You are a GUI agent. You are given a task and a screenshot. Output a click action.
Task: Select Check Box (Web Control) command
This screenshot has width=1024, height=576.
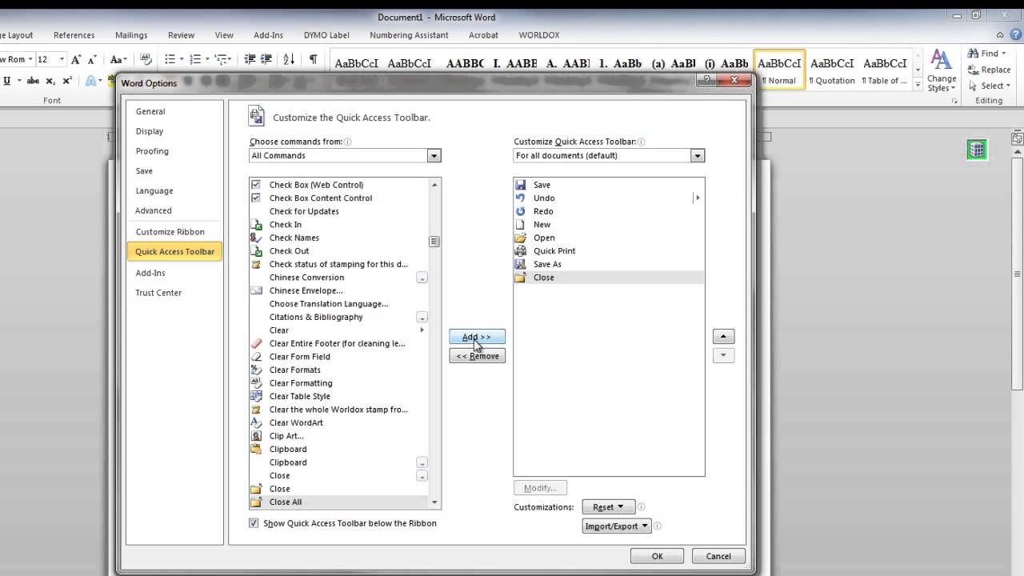(x=316, y=185)
